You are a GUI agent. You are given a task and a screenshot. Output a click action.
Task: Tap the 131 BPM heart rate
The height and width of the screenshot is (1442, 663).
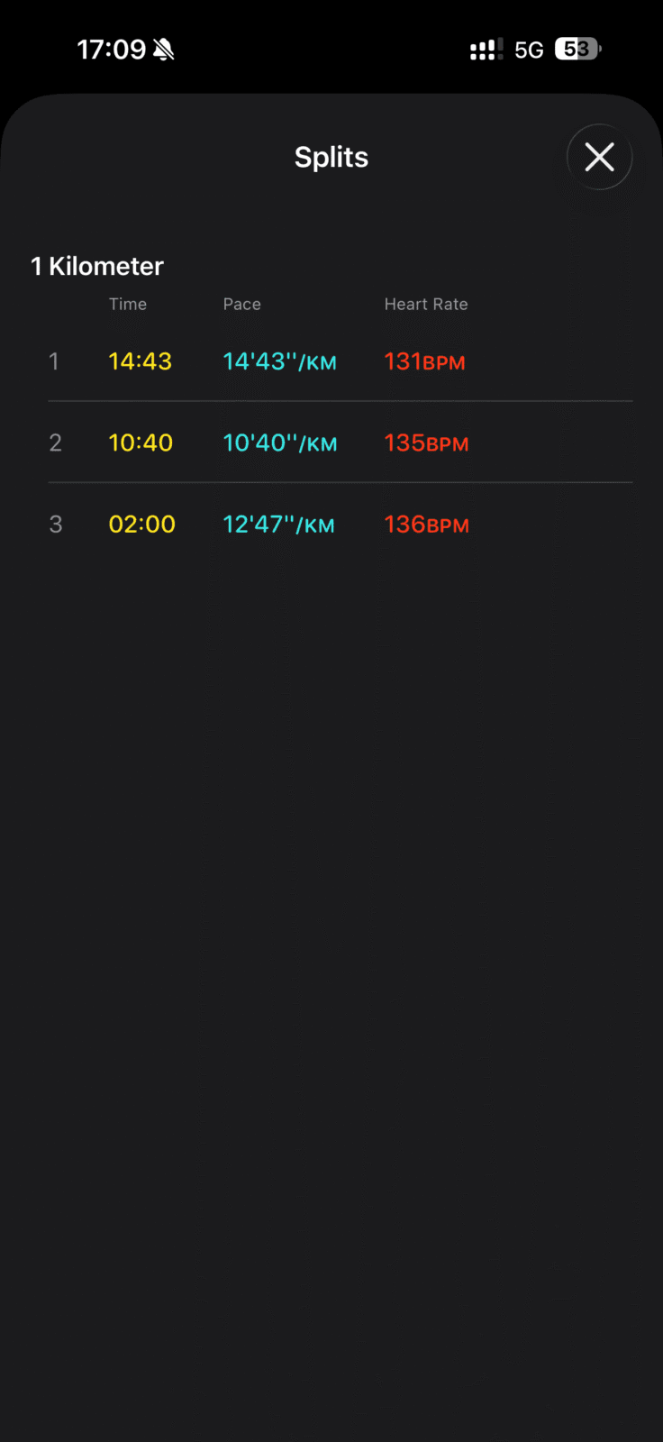[x=424, y=361]
